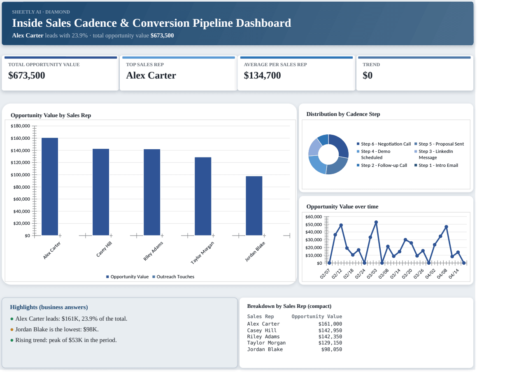Click the $60,000 y-axis label on line chart
505x379 pixels.
tap(314, 217)
